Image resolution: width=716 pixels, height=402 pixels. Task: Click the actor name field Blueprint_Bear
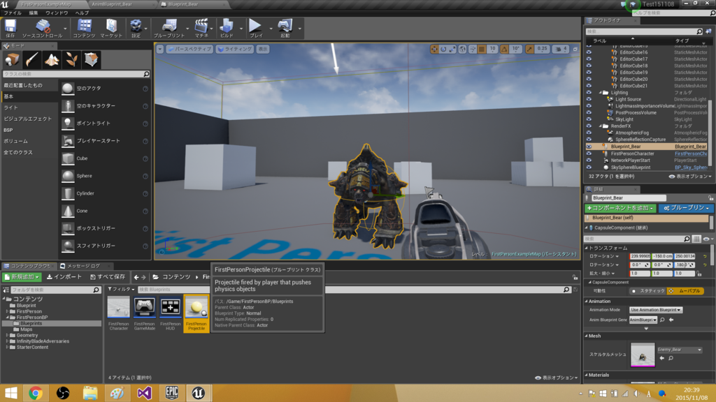pos(629,198)
